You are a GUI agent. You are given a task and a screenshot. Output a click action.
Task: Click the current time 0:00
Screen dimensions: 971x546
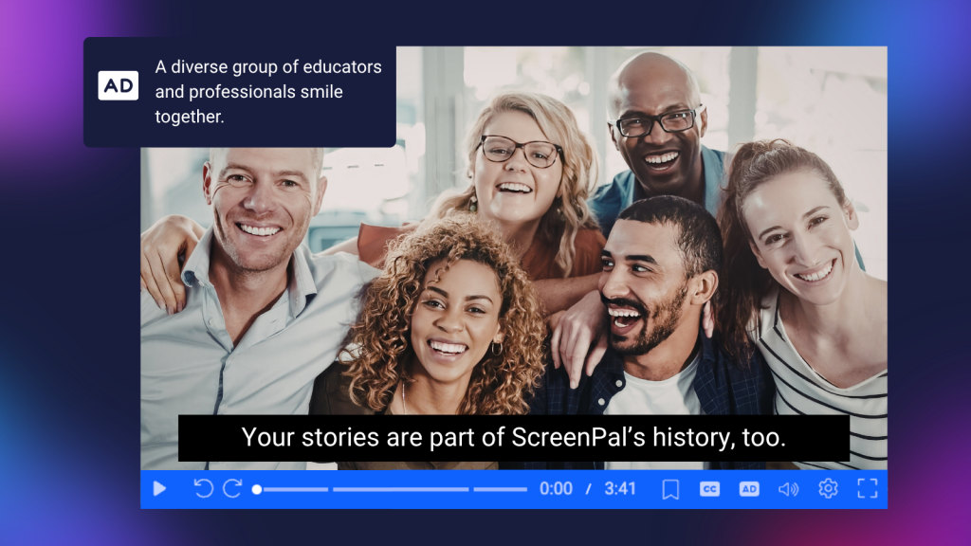pos(556,489)
